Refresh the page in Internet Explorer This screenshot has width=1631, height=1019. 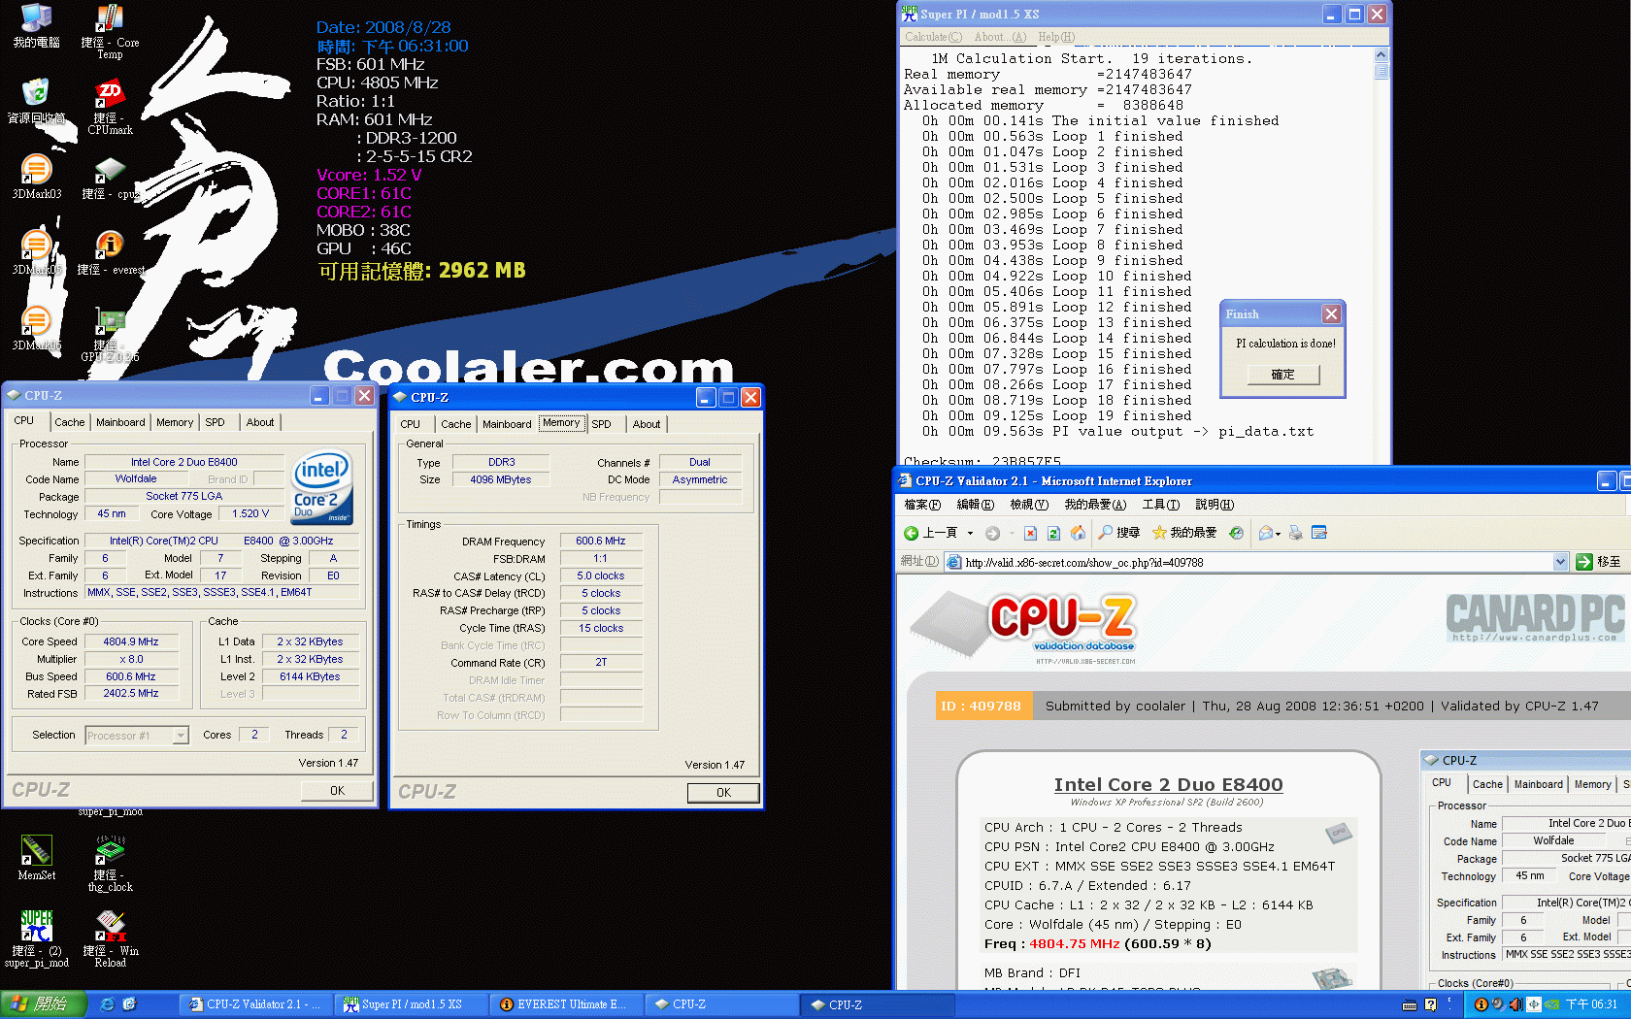coord(1053,533)
